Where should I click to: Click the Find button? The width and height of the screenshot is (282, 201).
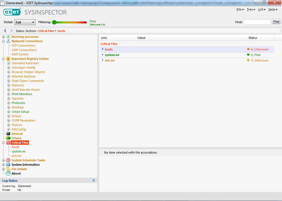pos(276,22)
